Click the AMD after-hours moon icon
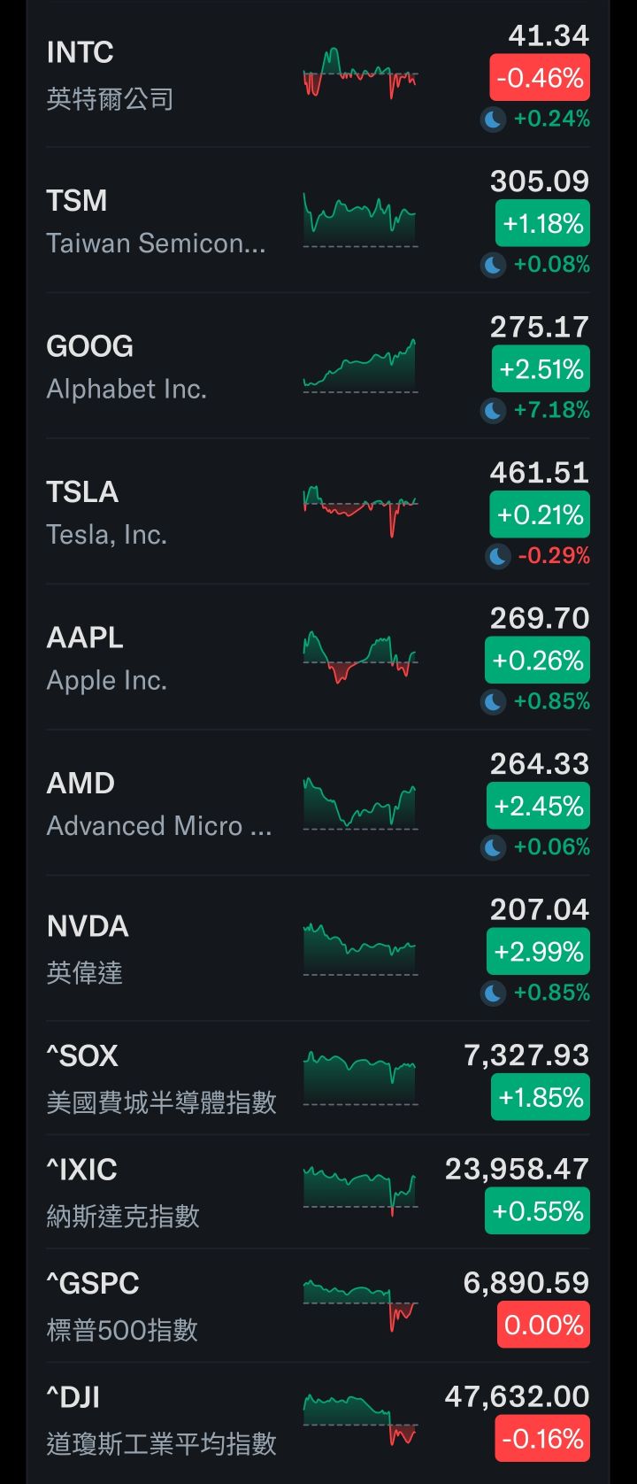 [493, 847]
